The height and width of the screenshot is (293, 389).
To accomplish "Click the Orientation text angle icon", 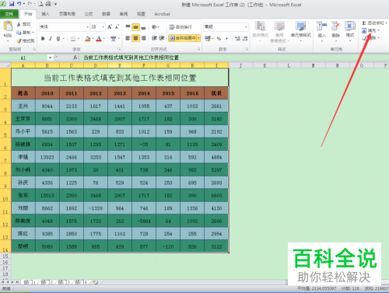I will pos(154,26).
